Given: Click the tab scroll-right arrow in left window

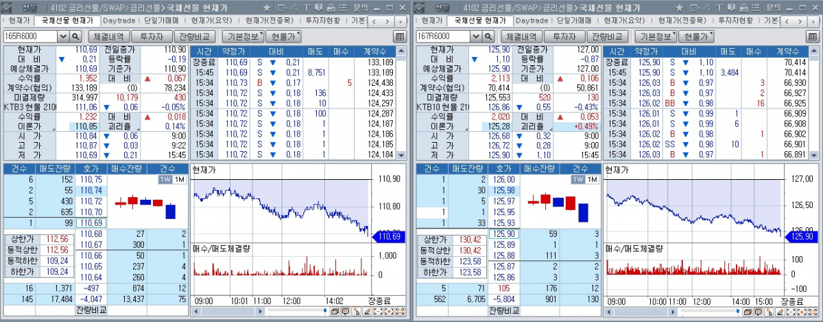Looking at the screenshot, I should 387,21.
